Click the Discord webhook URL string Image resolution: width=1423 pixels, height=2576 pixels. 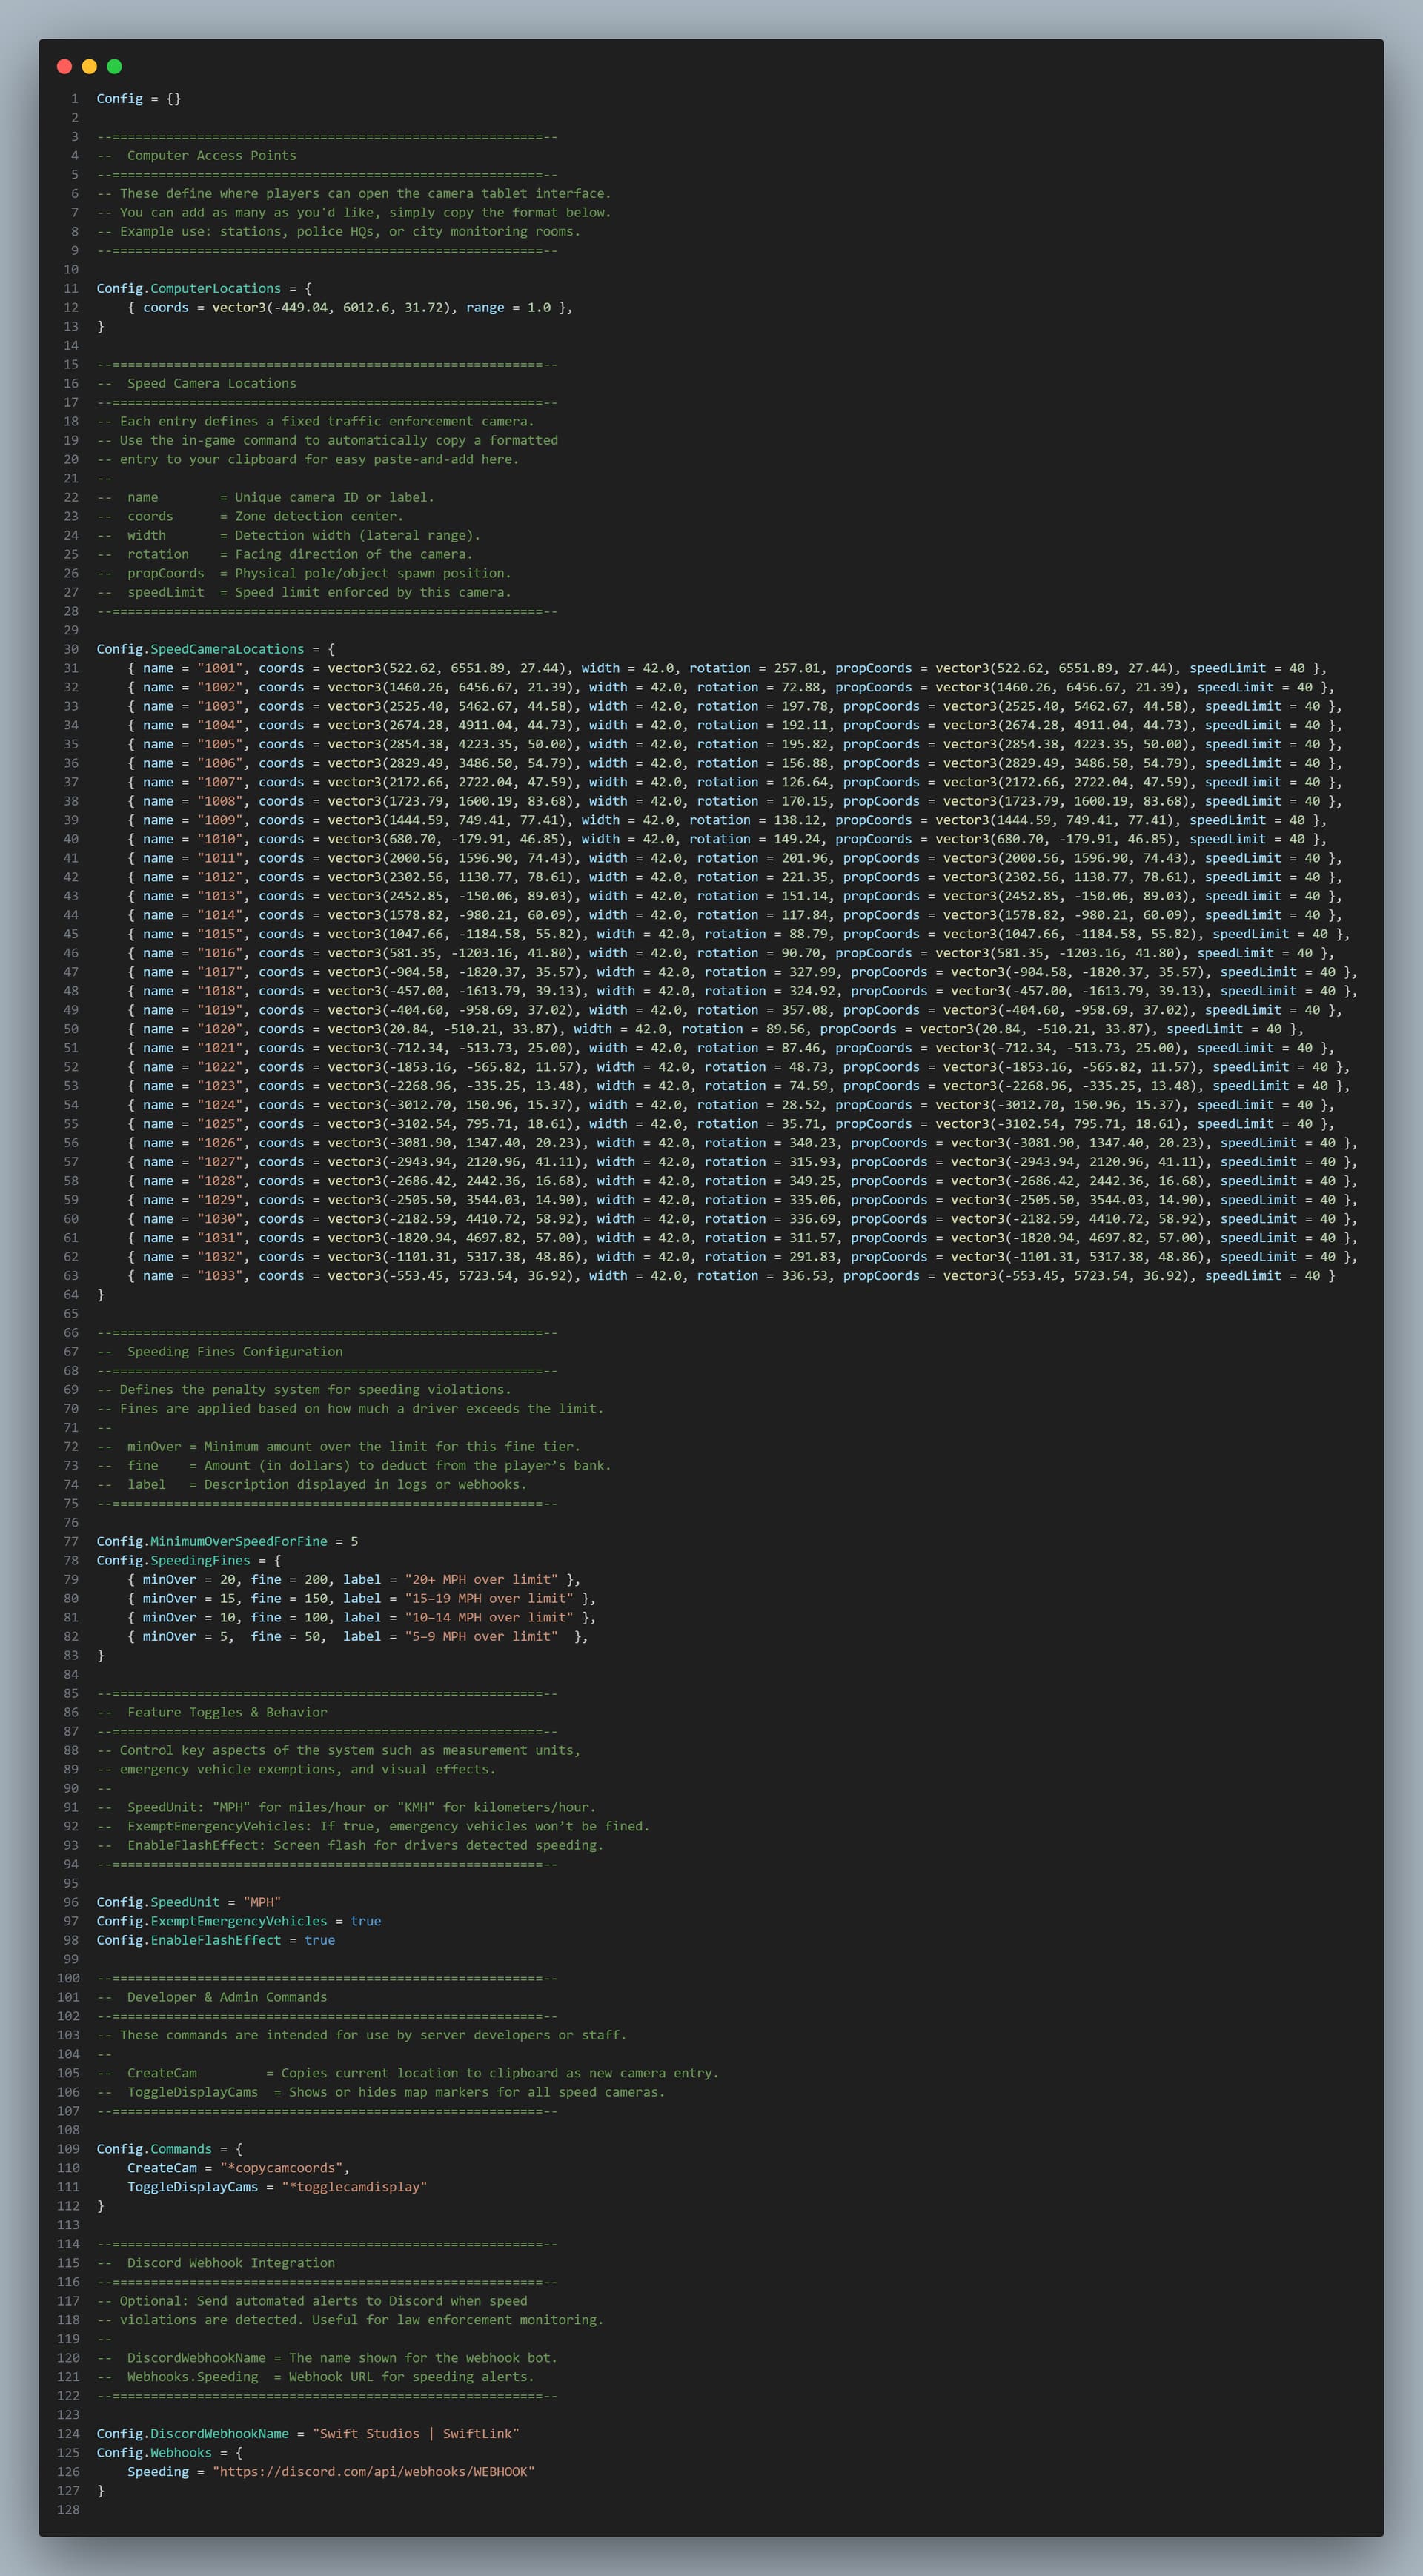point(373,2471)
